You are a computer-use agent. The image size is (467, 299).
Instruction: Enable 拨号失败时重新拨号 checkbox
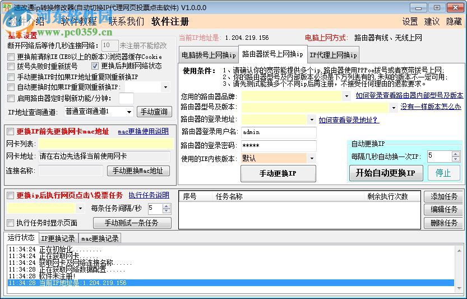coord(11,66)
